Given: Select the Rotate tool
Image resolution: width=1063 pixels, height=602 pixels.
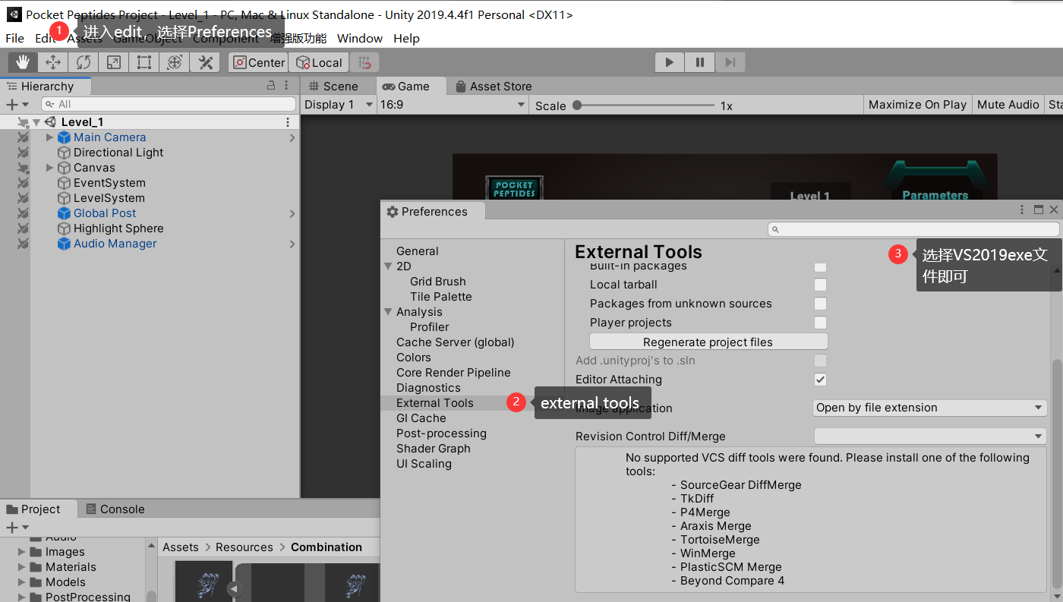Looking at the screenshot, I should (84, 62).
